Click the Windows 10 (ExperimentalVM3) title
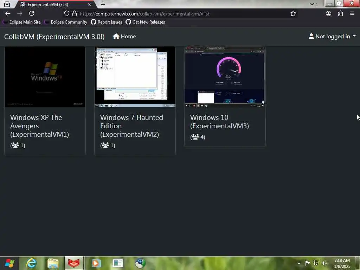Viewport: 360px width, 270px height. pyautogui.click(x=219, y=122)
